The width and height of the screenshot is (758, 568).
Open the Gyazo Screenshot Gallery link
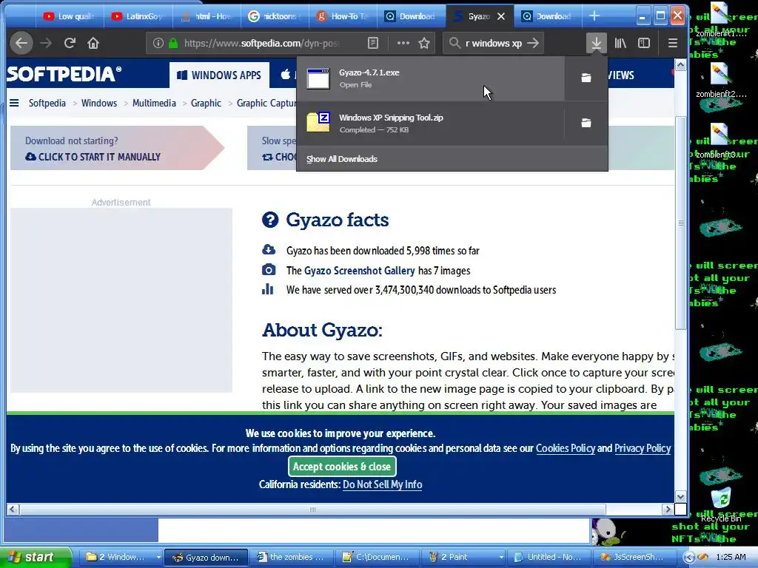(359, 271)
